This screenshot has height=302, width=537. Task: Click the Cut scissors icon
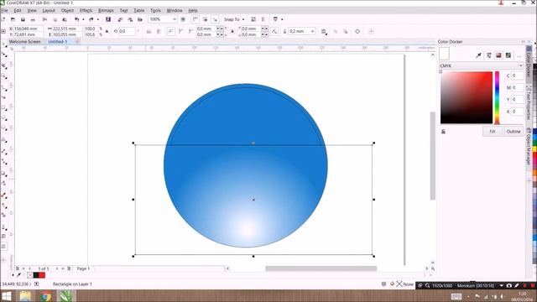[44, 19]
